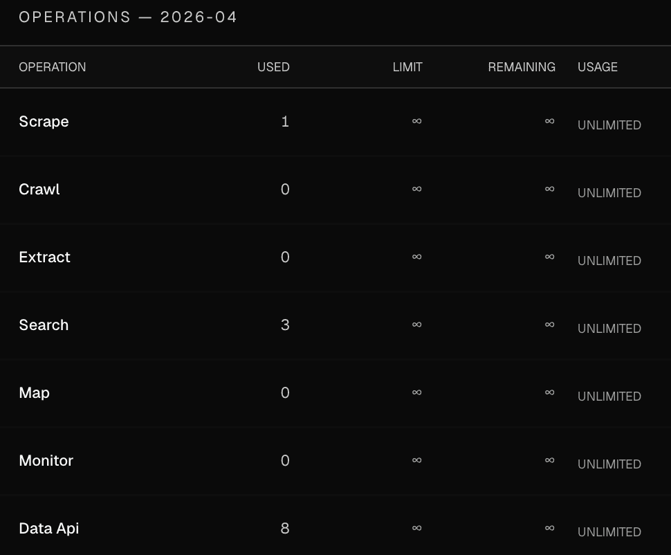This screenshot has width=671, height=555.
Task: Click the used count 8 for Data Api
Action: (285, 529)
